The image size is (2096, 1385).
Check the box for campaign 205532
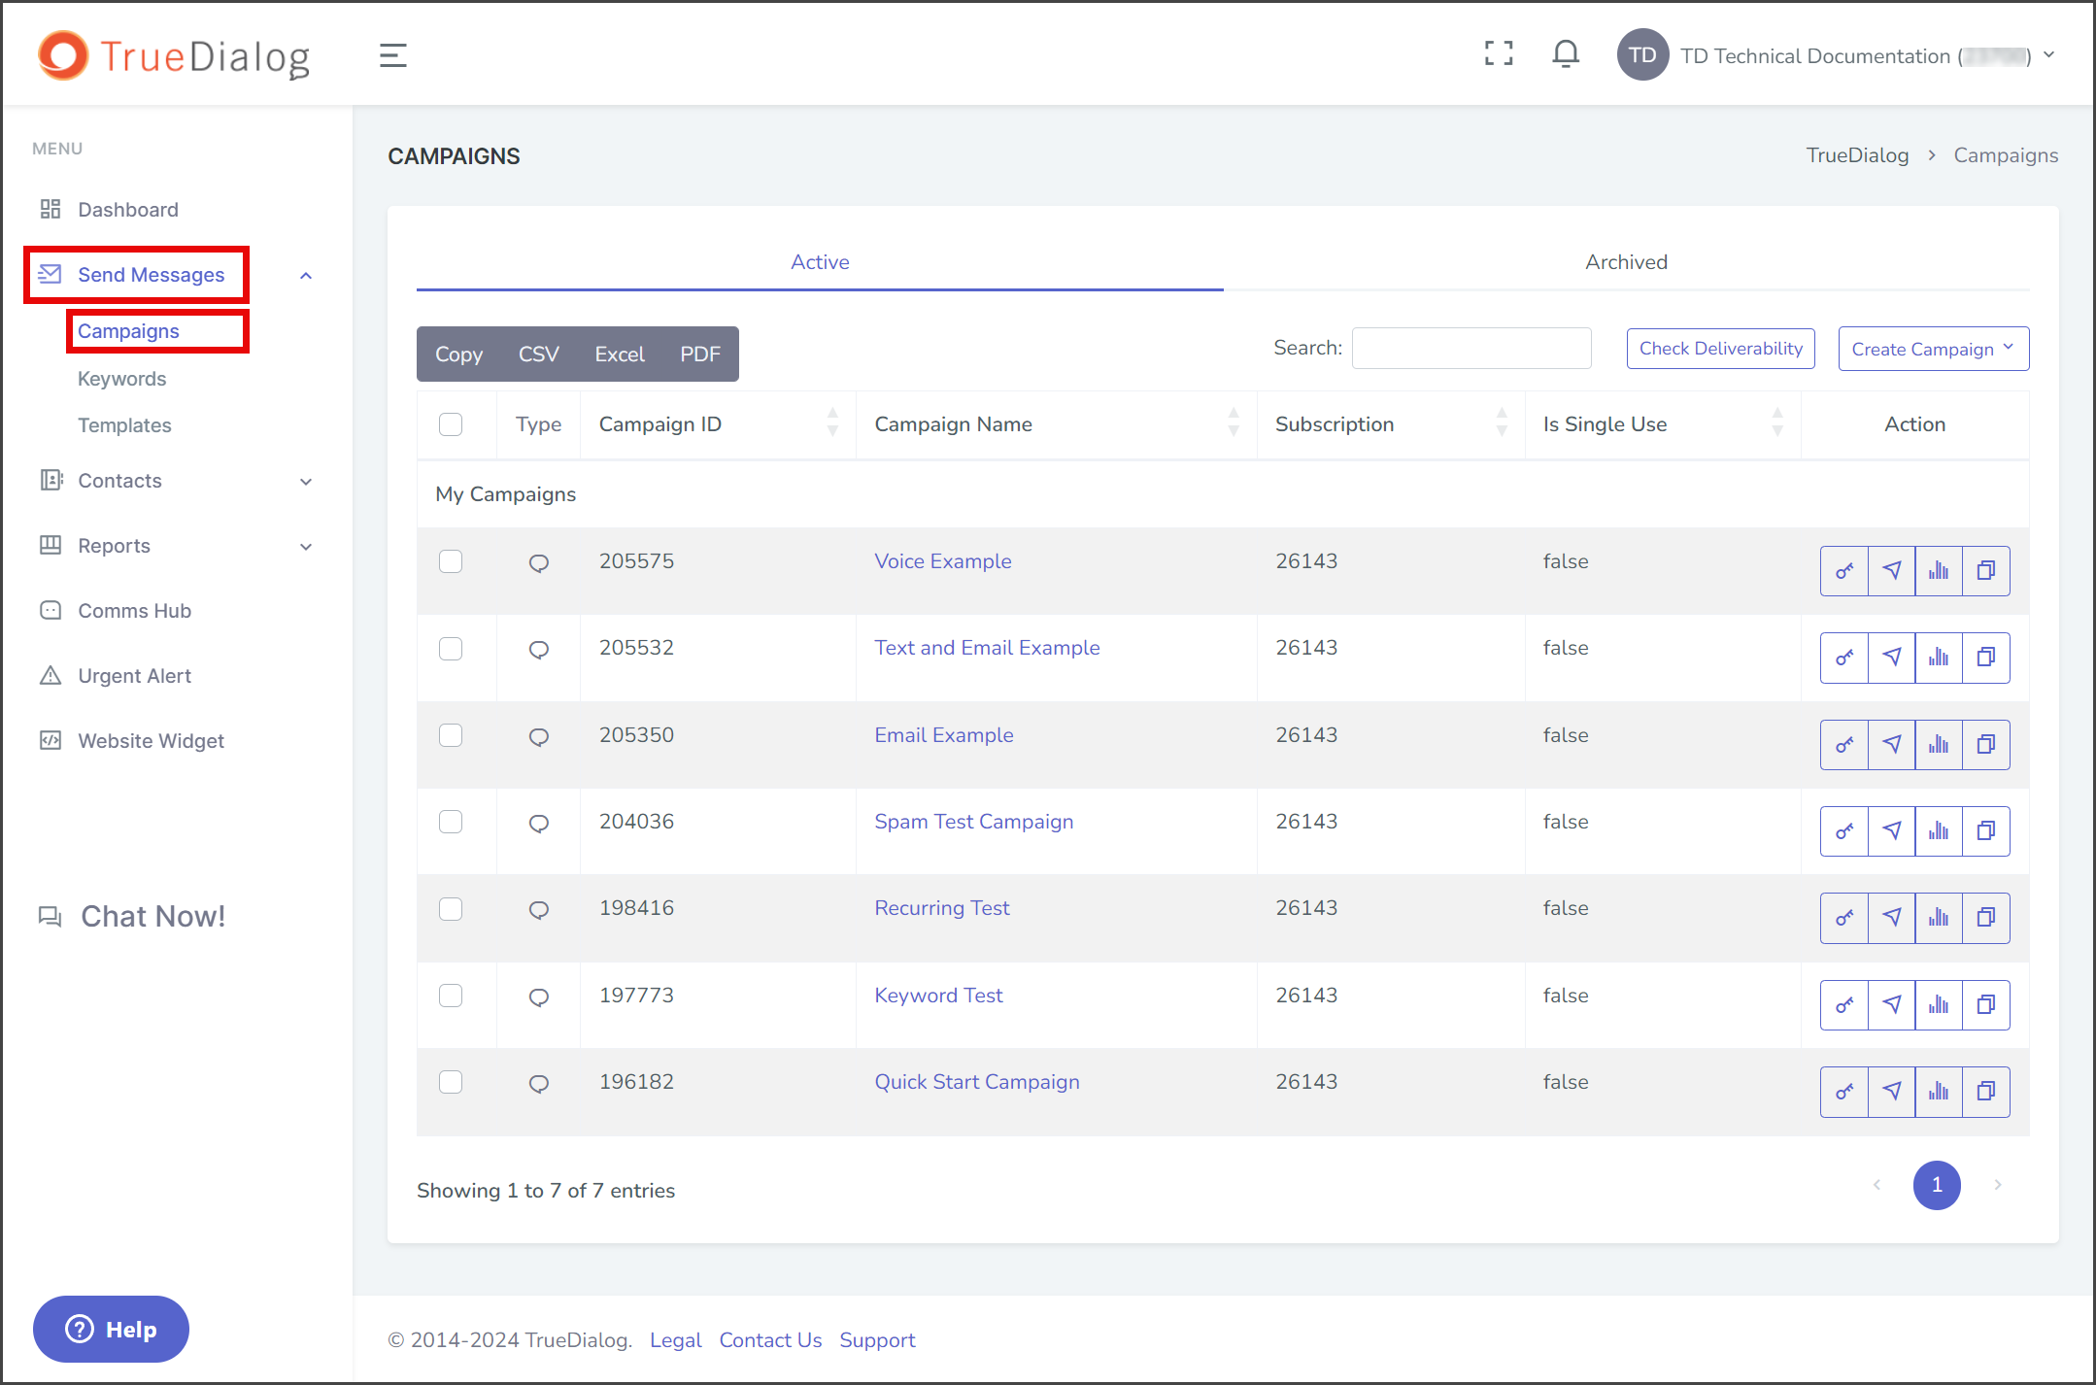pos(451,648)
